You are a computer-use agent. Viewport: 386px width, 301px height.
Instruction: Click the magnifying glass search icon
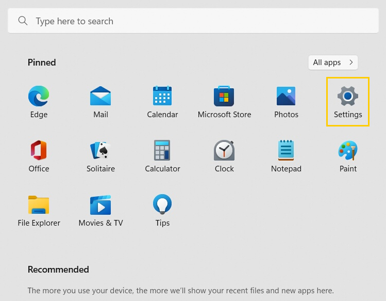point(23,21)
